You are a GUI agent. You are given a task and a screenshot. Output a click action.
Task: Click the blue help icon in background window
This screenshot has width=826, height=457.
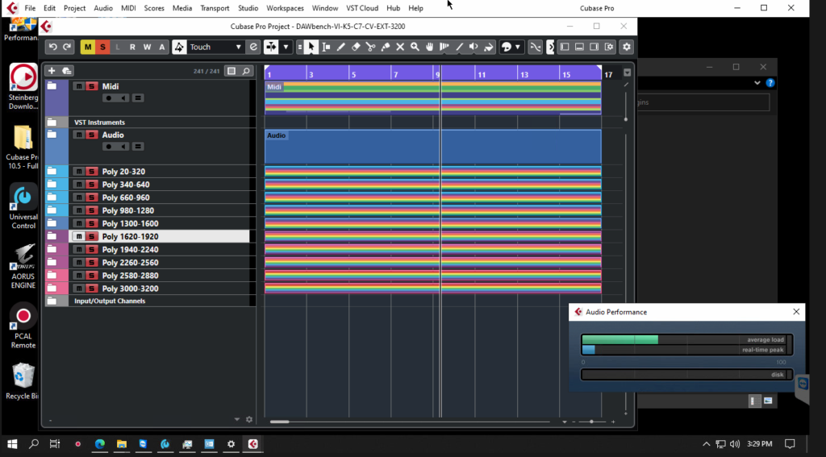pos(770,83)
